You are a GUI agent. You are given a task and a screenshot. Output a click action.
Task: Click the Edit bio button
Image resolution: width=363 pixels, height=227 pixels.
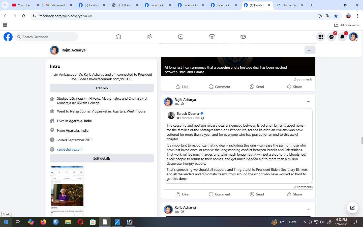(102, 88)
